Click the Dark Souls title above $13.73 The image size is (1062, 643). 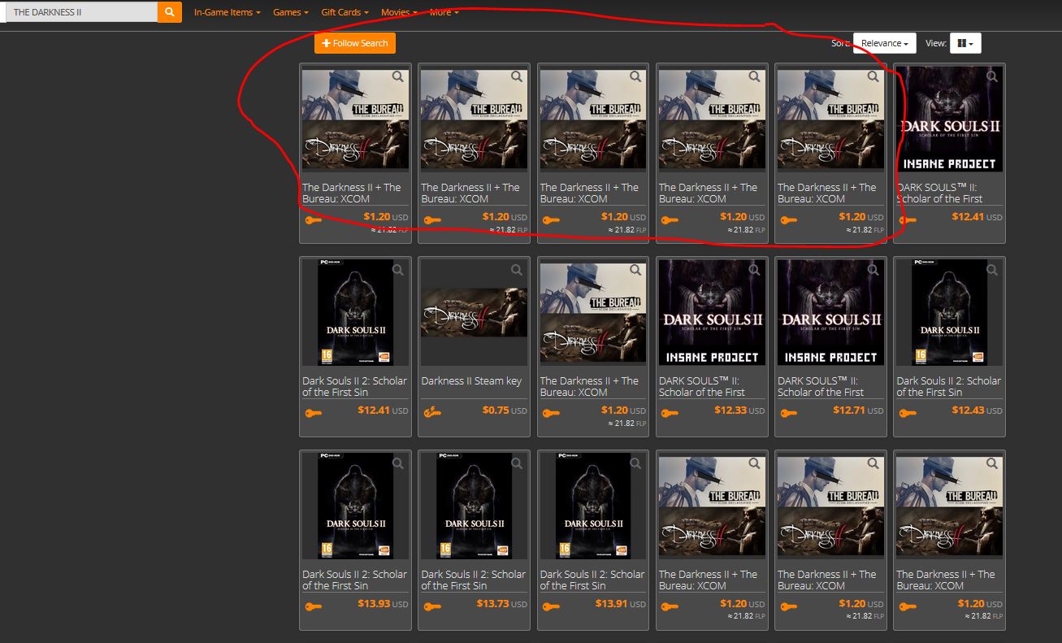click(474, 580)
